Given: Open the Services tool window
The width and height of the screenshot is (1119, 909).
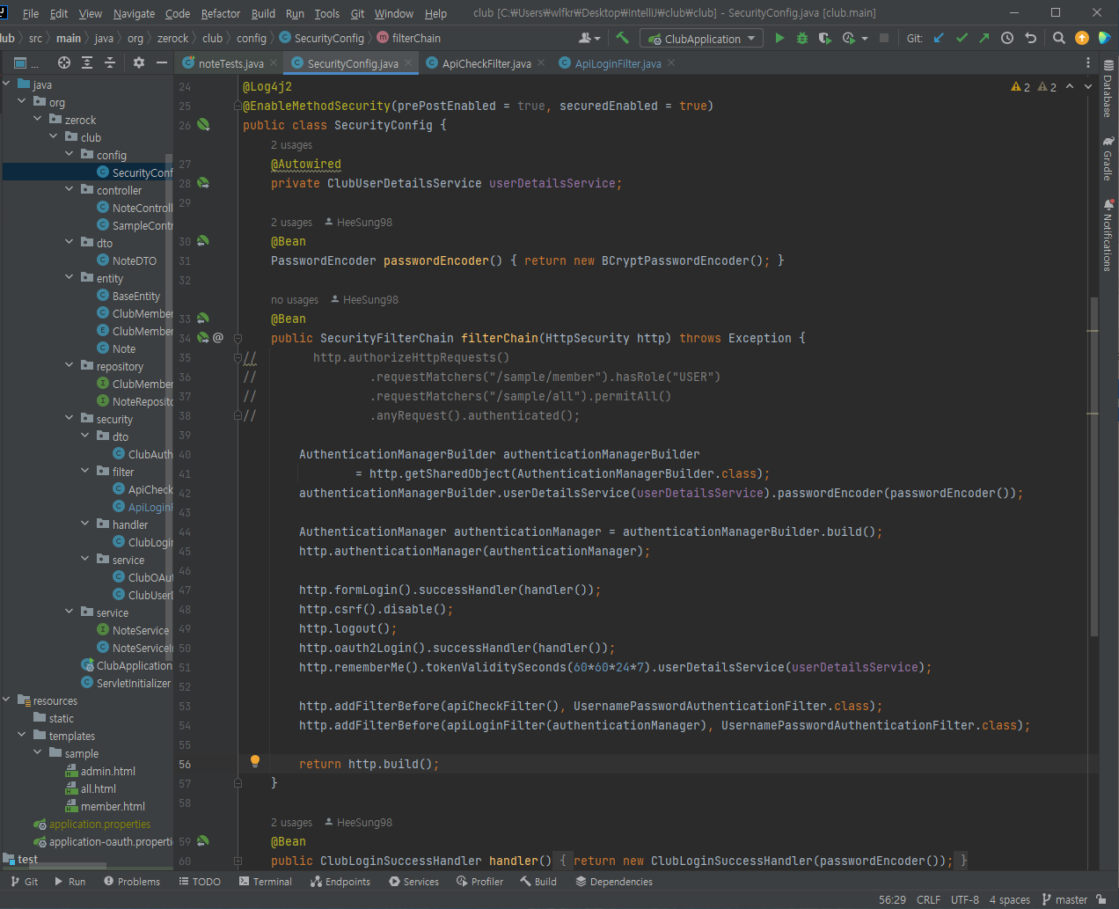Looking at the screenshot, I should click(x=413, y=881).
